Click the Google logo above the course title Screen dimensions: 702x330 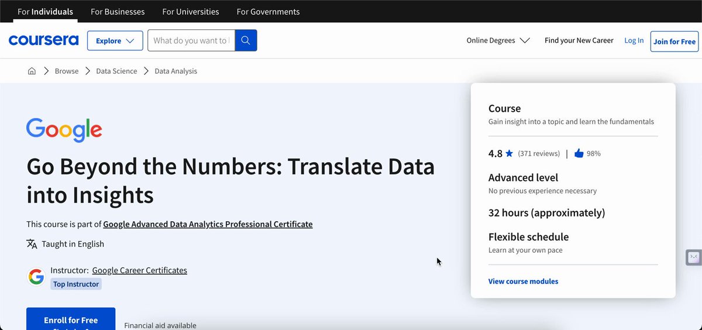(64, 130)
